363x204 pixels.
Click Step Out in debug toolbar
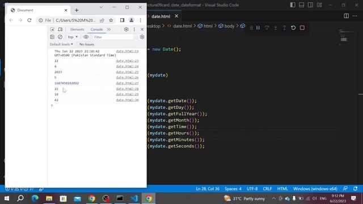pos(284,28)
